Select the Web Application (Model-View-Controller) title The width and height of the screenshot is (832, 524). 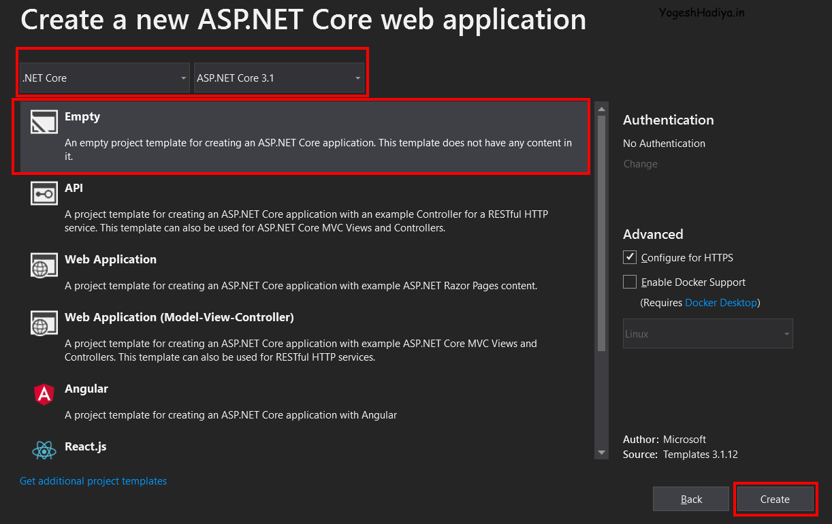[x=179, y=317]
